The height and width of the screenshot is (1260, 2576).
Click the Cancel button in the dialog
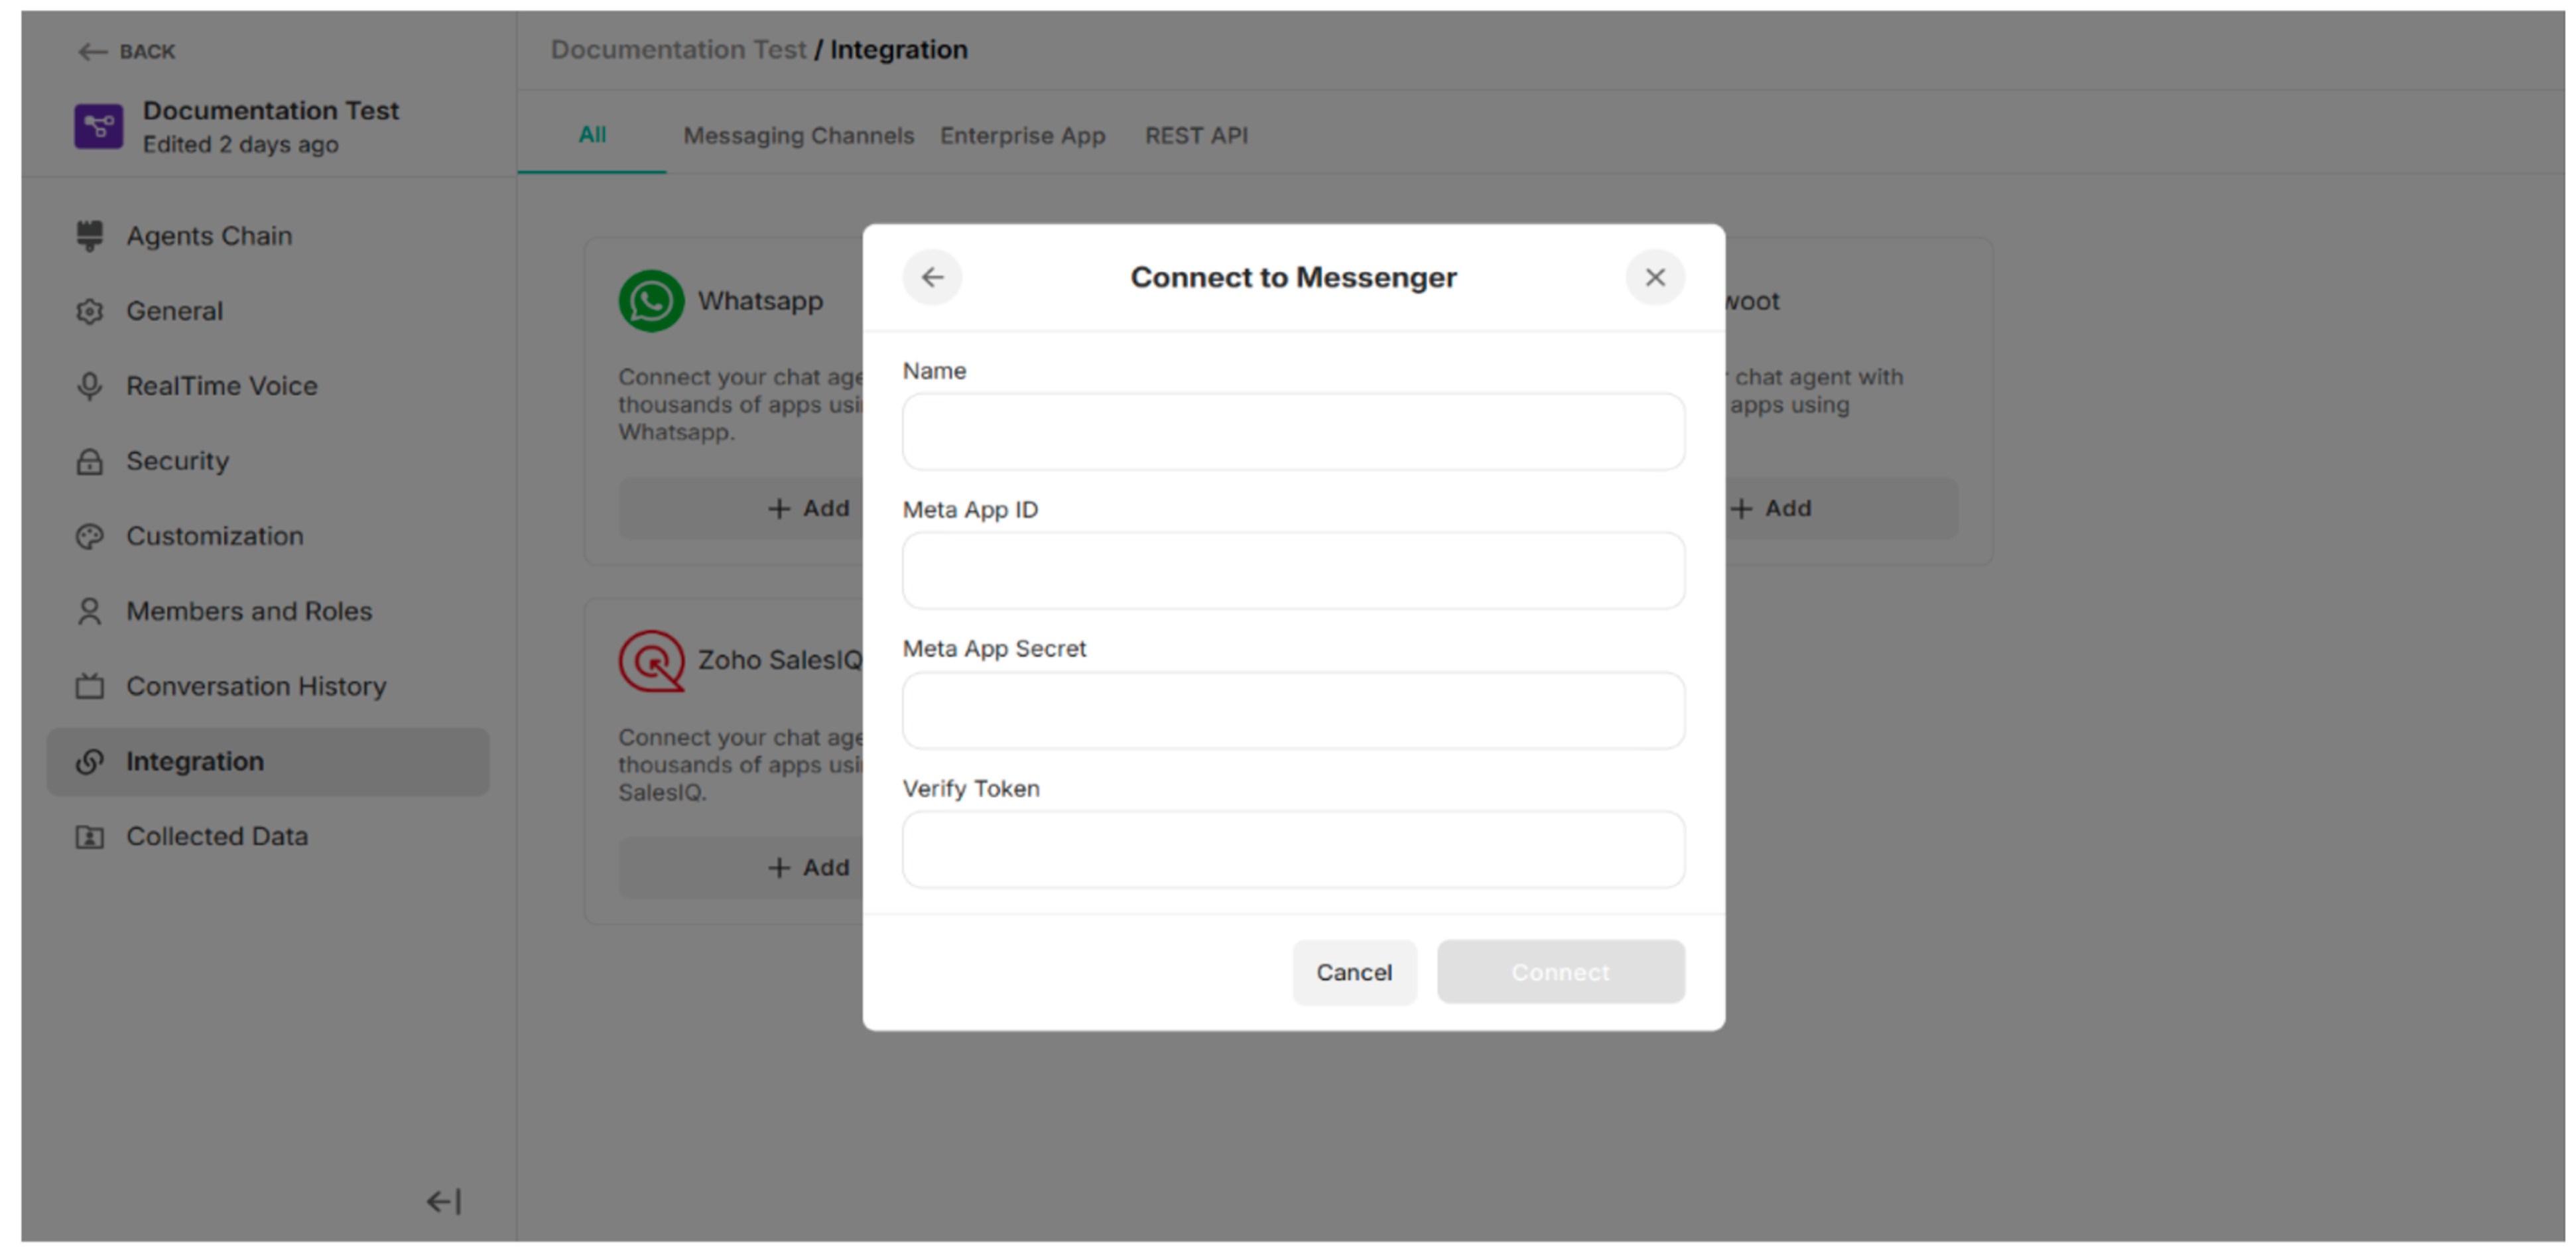[x=1354, y=972]
